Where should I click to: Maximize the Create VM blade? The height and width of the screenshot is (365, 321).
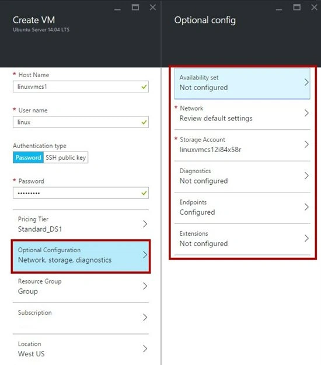coord(135,8)
